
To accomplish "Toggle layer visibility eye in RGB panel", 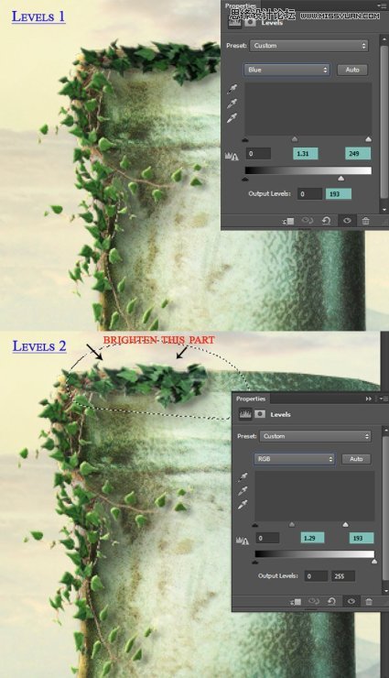I will [351, 601].
